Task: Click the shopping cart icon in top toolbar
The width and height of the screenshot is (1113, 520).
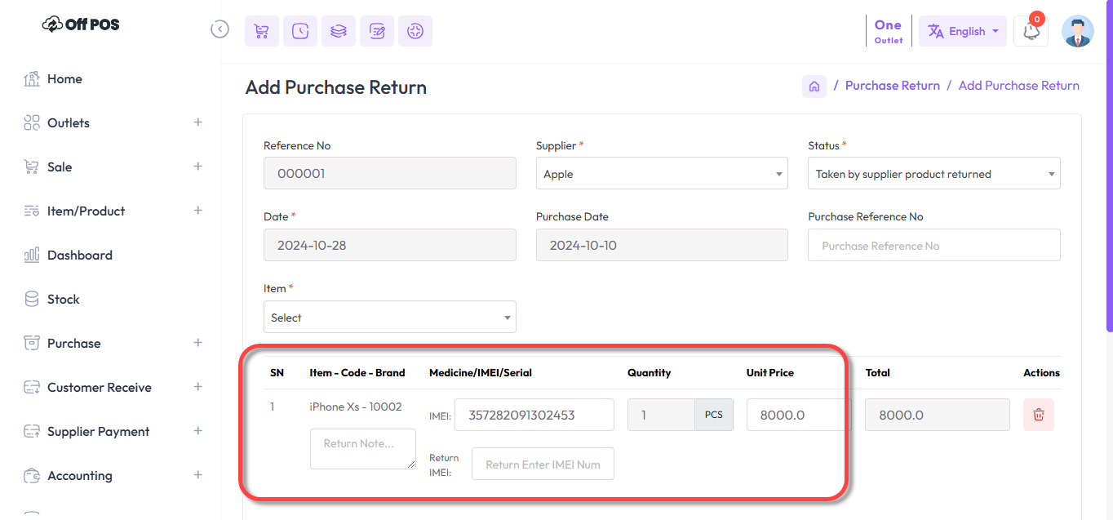Action: (261, 31)
